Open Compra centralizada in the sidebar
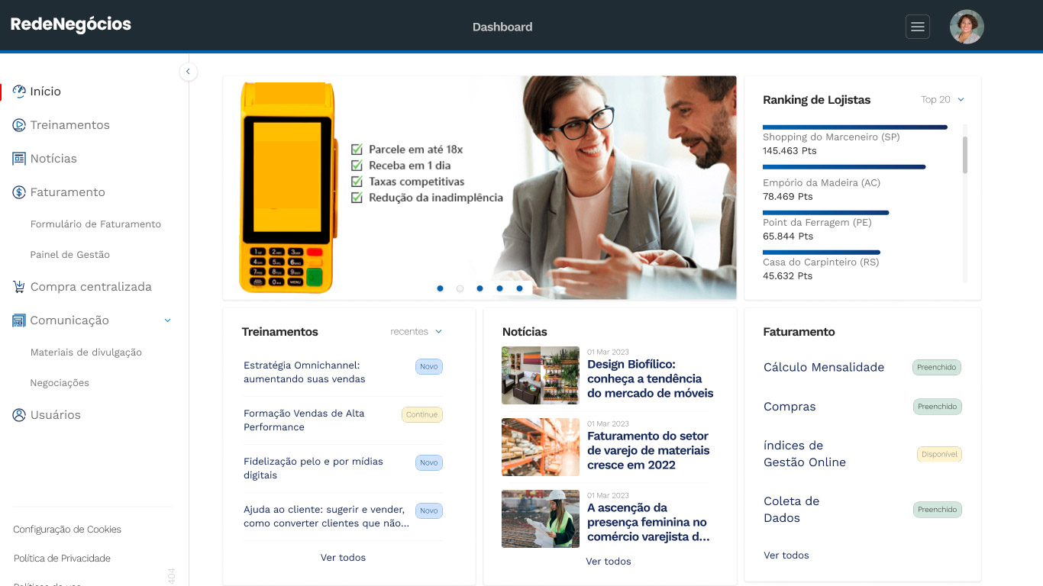This screenshot has width=1043, height=586. (x=91, y=287)
